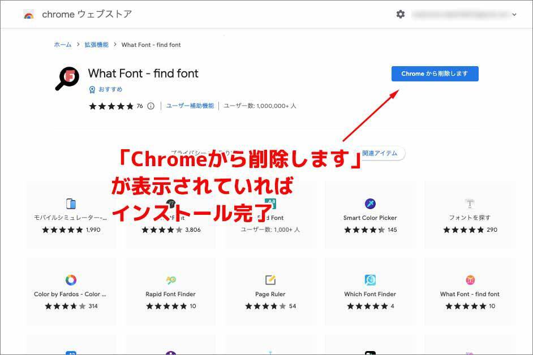Click the 1,990 ratings count
The image size is (533, 355).
point(93,230)
